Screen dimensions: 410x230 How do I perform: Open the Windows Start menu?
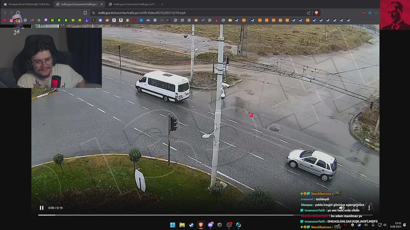(x=173, y=225)
